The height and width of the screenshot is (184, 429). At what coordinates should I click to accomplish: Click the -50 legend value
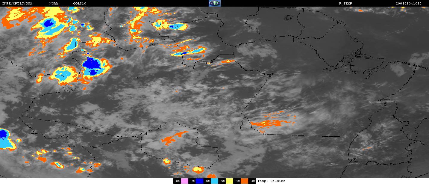point(222,181)
